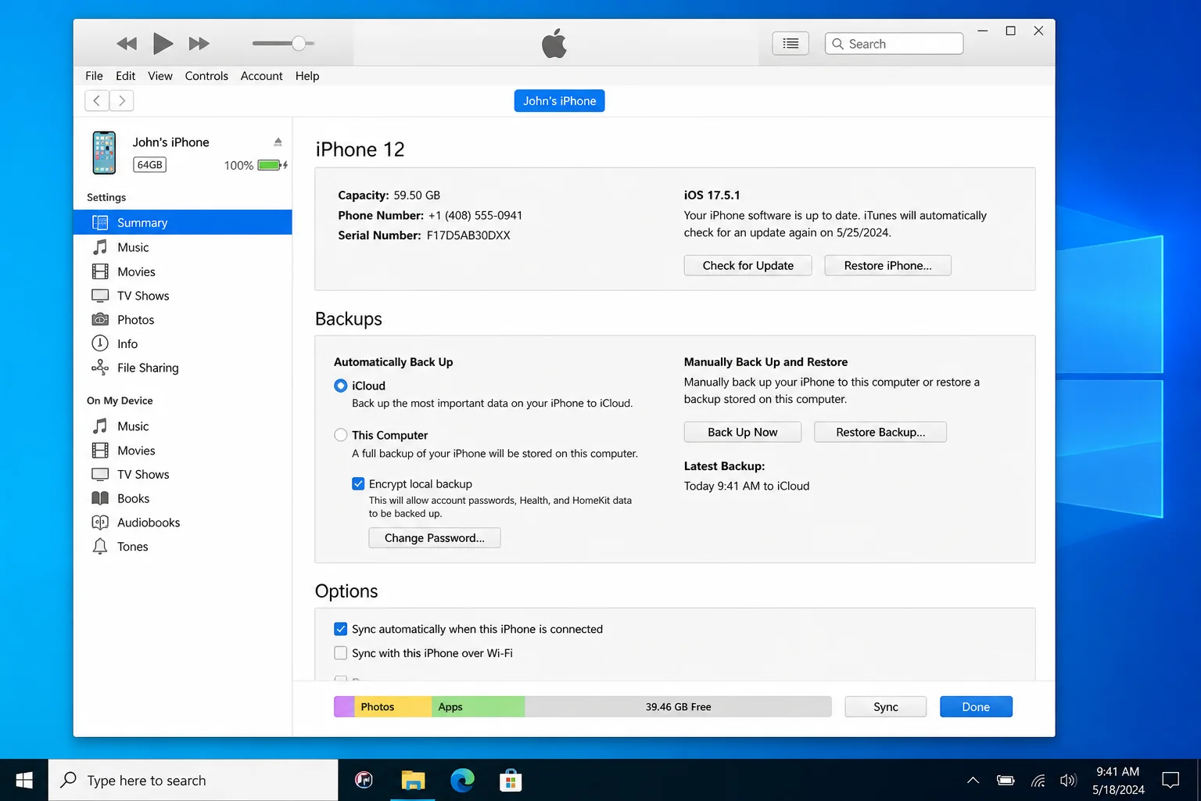Click the volume speaker tray icon
1201x801 pixels.
click(x=1067, y=780)
